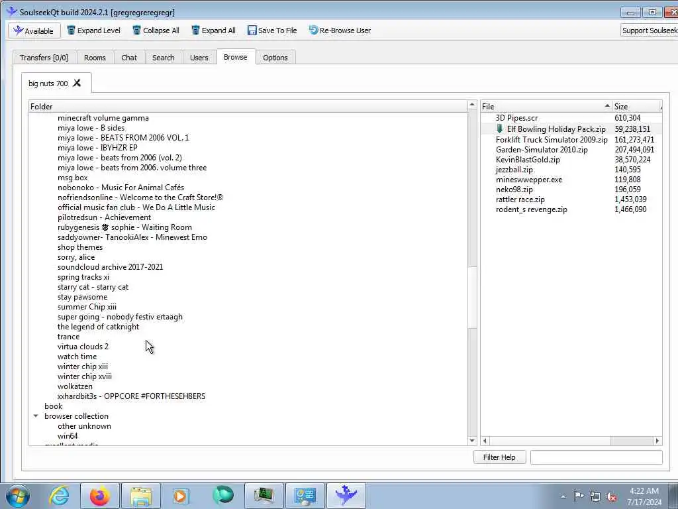Switch to the Rooms tab
678x509 pixels.
95,58
